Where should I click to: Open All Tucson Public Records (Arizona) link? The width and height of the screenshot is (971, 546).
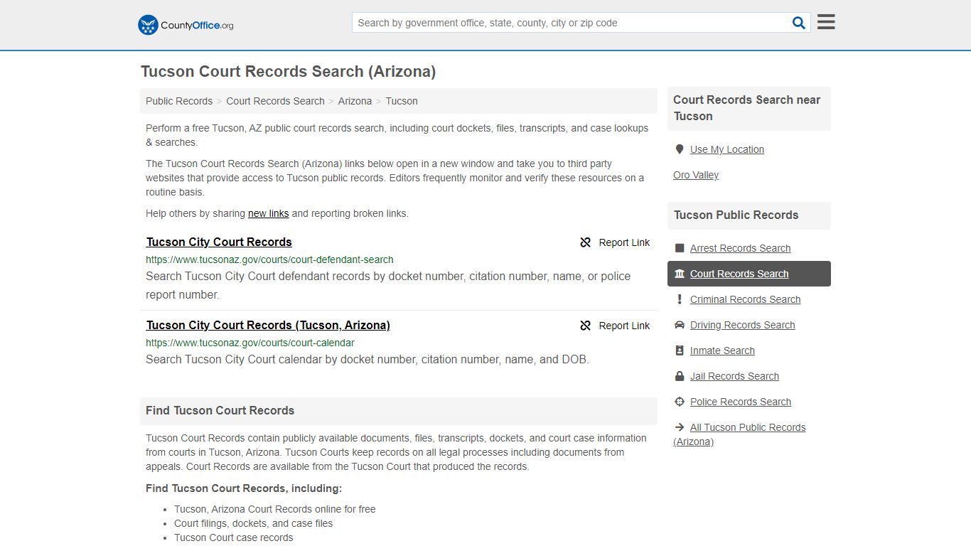(x=739, y=434)
